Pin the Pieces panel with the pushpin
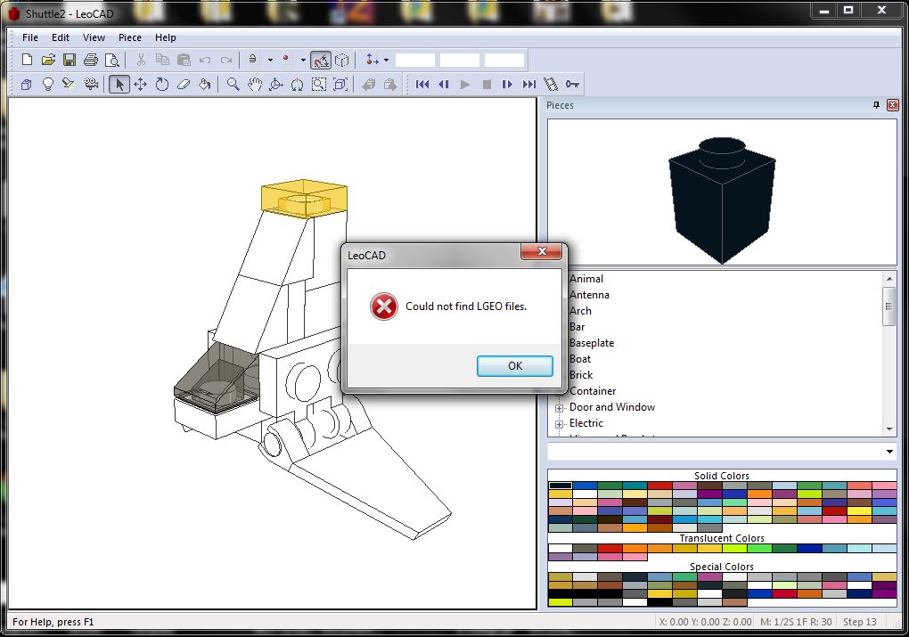Viewport: 909px width, 637px height. click(x=877, y=105)
